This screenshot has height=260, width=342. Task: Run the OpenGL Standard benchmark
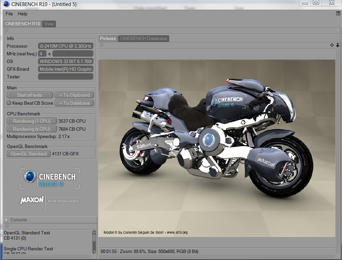tap(29, 154)
